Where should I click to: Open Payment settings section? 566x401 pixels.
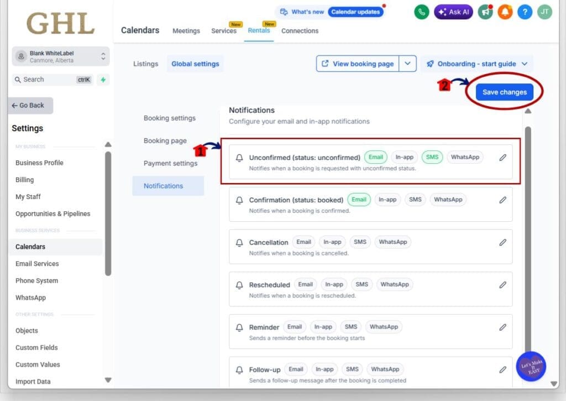[170, 163]
